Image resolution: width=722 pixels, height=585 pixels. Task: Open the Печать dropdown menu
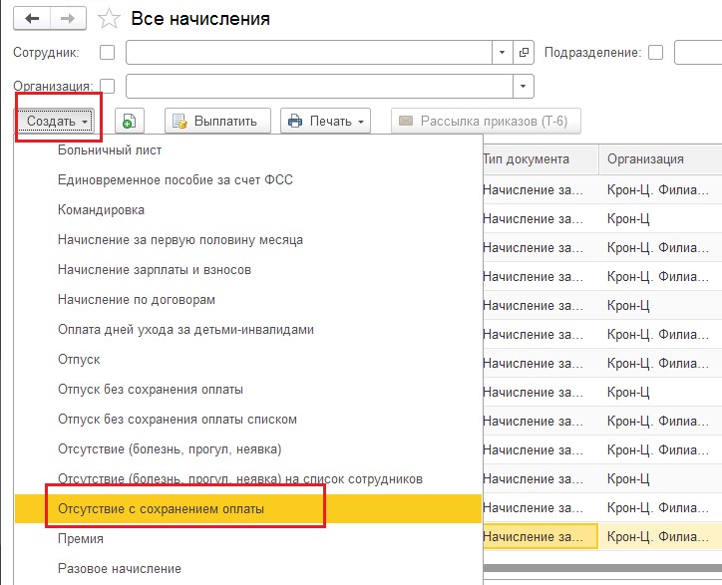tap(325, 121)
